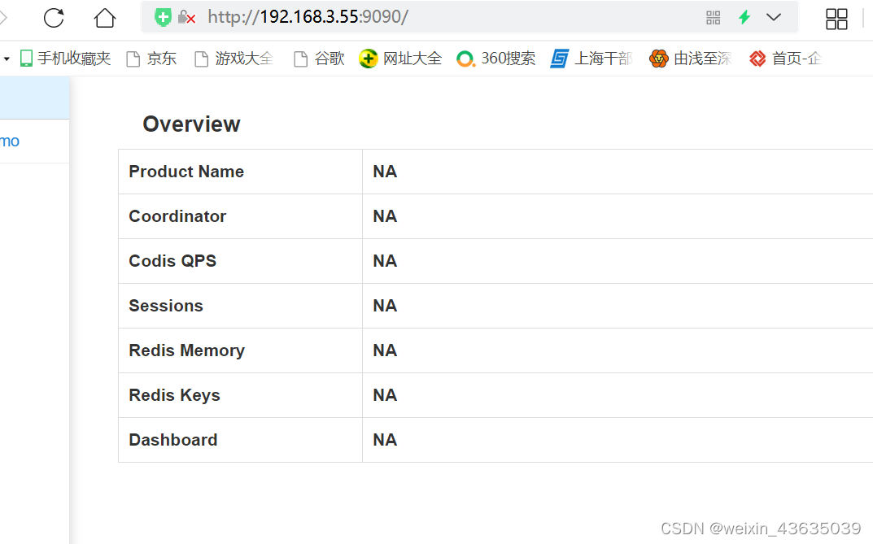
Task: Open the 京东 bookmark
Action: pyautogui.click(x=151, y=58)
